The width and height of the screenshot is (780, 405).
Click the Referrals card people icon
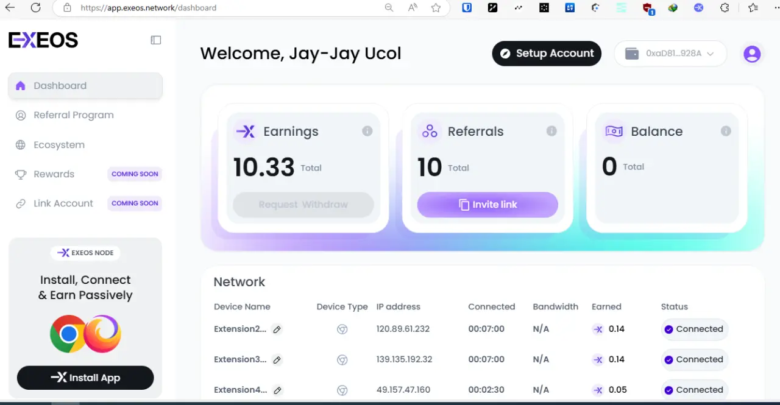click(430, 132)
